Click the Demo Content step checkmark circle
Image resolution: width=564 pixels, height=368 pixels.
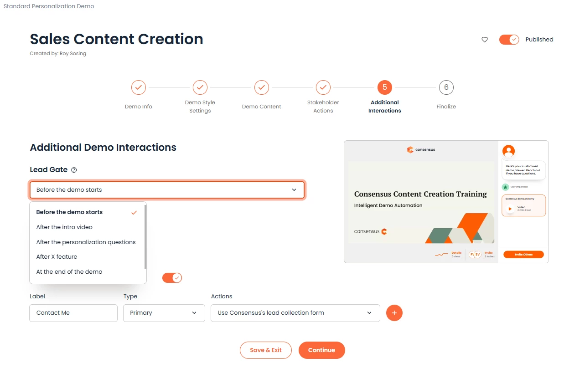click(262, 87)
